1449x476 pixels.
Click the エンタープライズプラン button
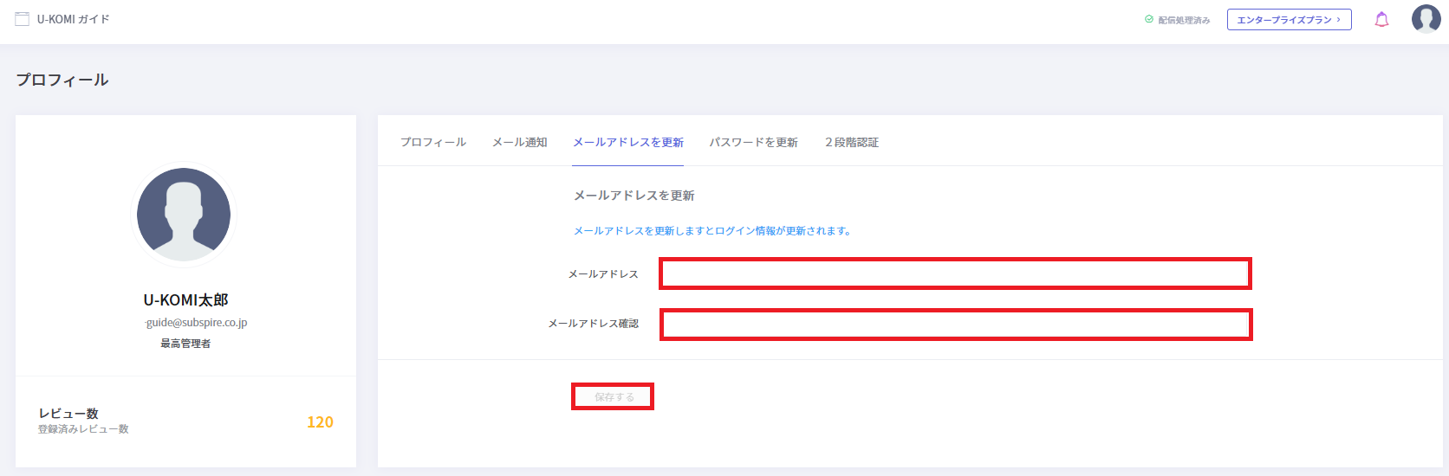1289,19
